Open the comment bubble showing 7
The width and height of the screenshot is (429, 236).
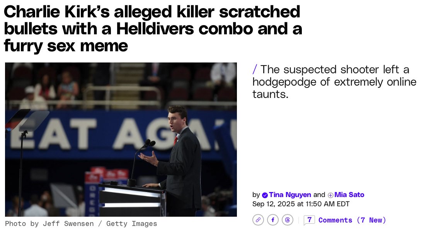309,220
